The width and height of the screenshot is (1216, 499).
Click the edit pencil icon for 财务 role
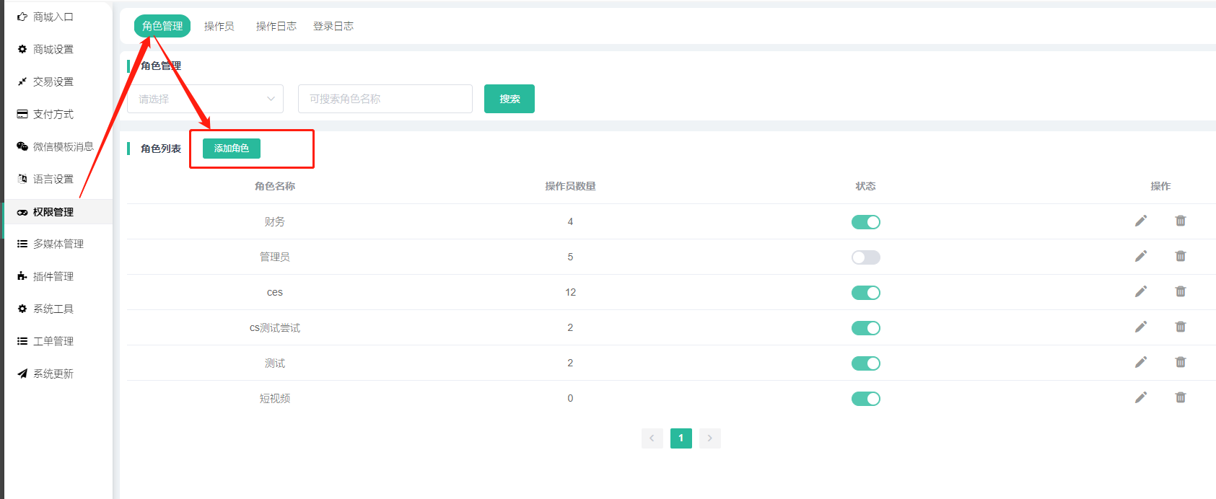[1140, 221]
